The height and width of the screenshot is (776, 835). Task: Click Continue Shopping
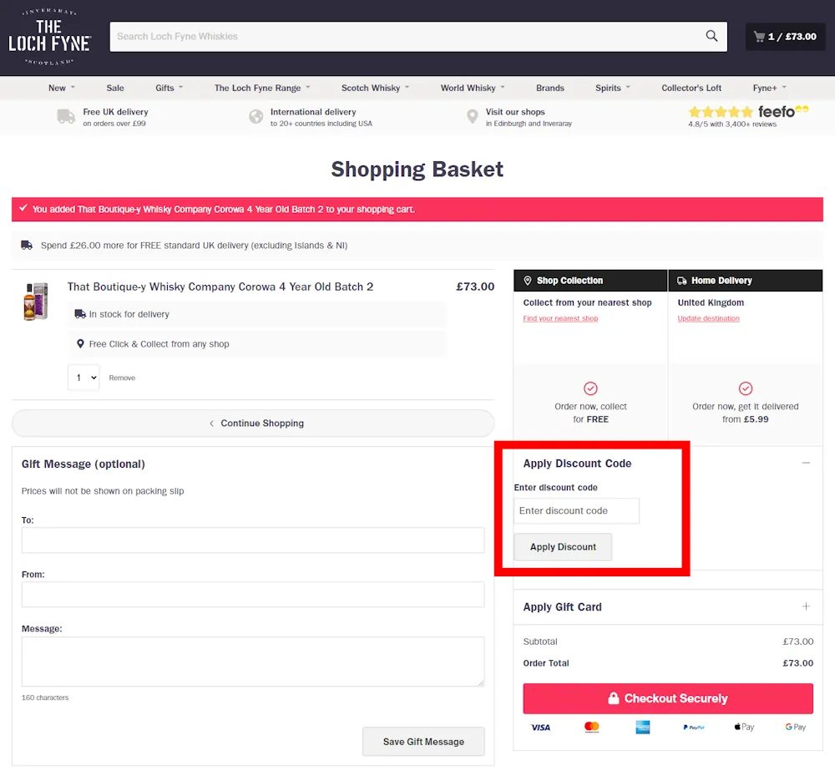click(253, 423)
